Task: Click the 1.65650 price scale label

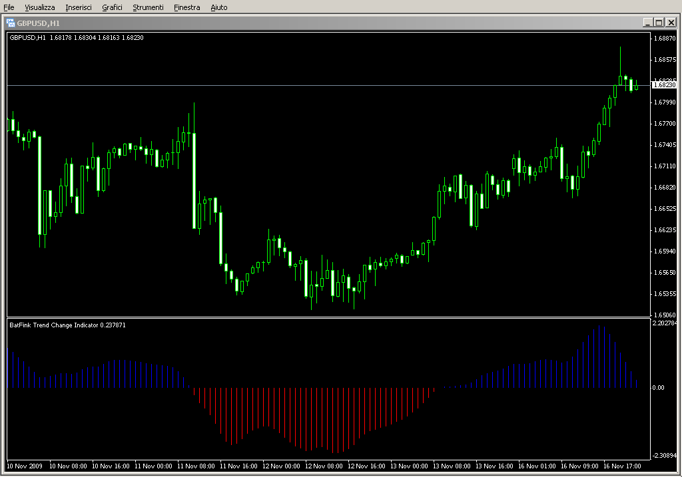Action: click(665, 272)
